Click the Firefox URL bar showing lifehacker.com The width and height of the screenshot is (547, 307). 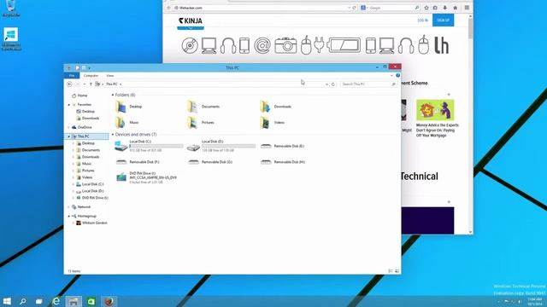[x=262, y=8]
